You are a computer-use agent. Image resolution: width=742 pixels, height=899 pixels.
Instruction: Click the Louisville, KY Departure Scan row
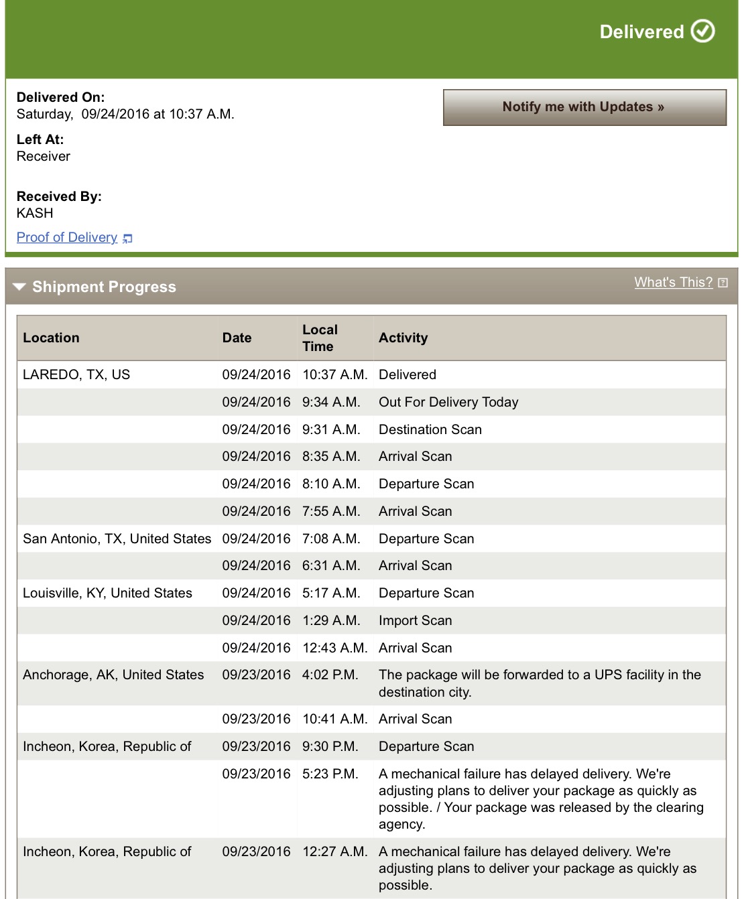[x=426, y=593]
